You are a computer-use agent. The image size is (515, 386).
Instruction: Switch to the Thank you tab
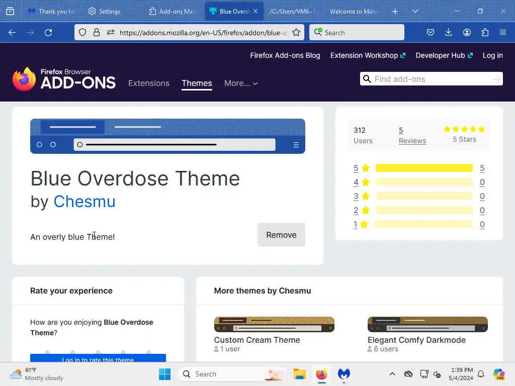(51, 12)
